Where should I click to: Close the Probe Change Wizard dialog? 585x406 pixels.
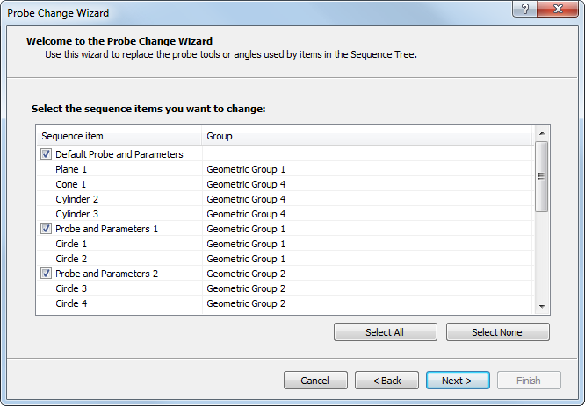[x=558, y=10]
